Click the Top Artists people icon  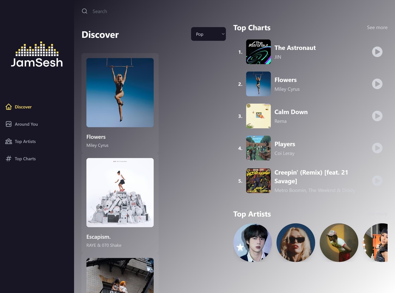coord(8,141)
